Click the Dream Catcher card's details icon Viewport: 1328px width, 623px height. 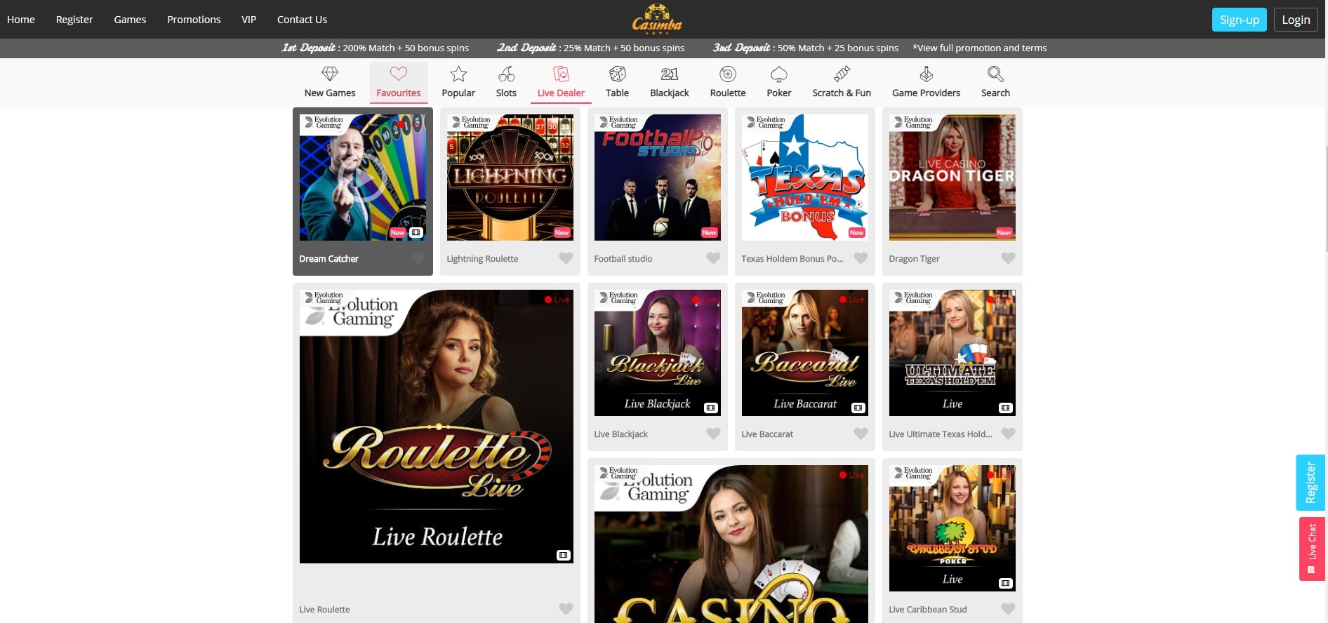(416, 232)
